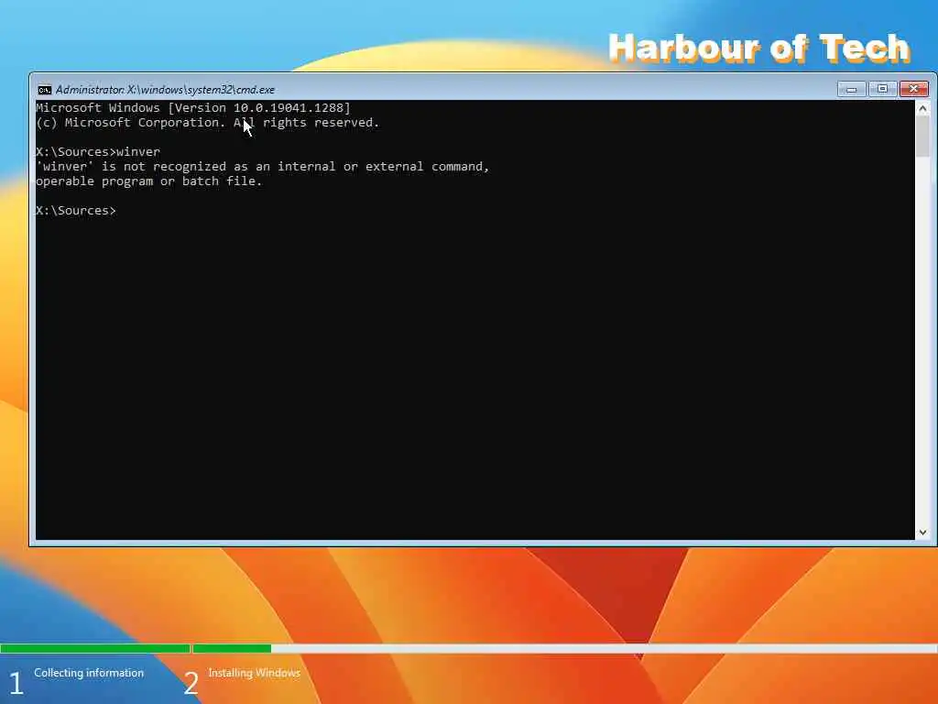Click the 'X:\Sources>winver' command line
The width and height of the screenshot is (938, 704).
(98, 152)
